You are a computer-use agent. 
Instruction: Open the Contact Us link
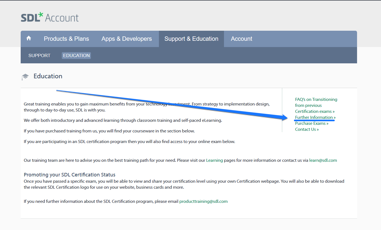(307, 129)
